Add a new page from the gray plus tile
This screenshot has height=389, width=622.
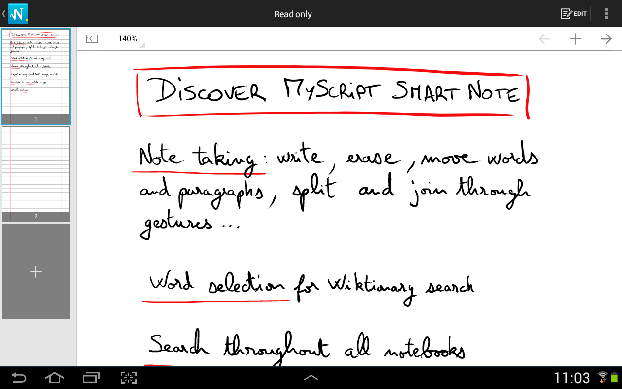click(x=36, y=272)
